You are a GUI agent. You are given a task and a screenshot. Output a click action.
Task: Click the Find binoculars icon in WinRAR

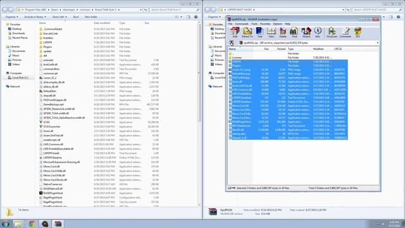[294, 32]
